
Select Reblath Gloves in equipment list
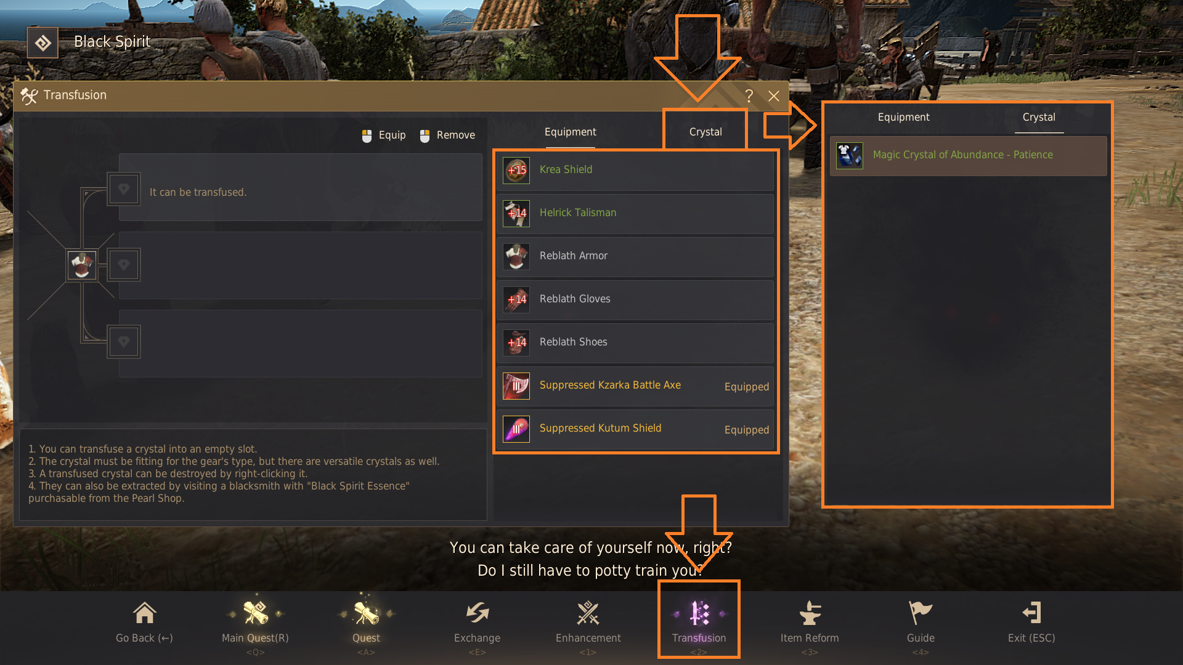pyautogui.click(x=635, y=299)
